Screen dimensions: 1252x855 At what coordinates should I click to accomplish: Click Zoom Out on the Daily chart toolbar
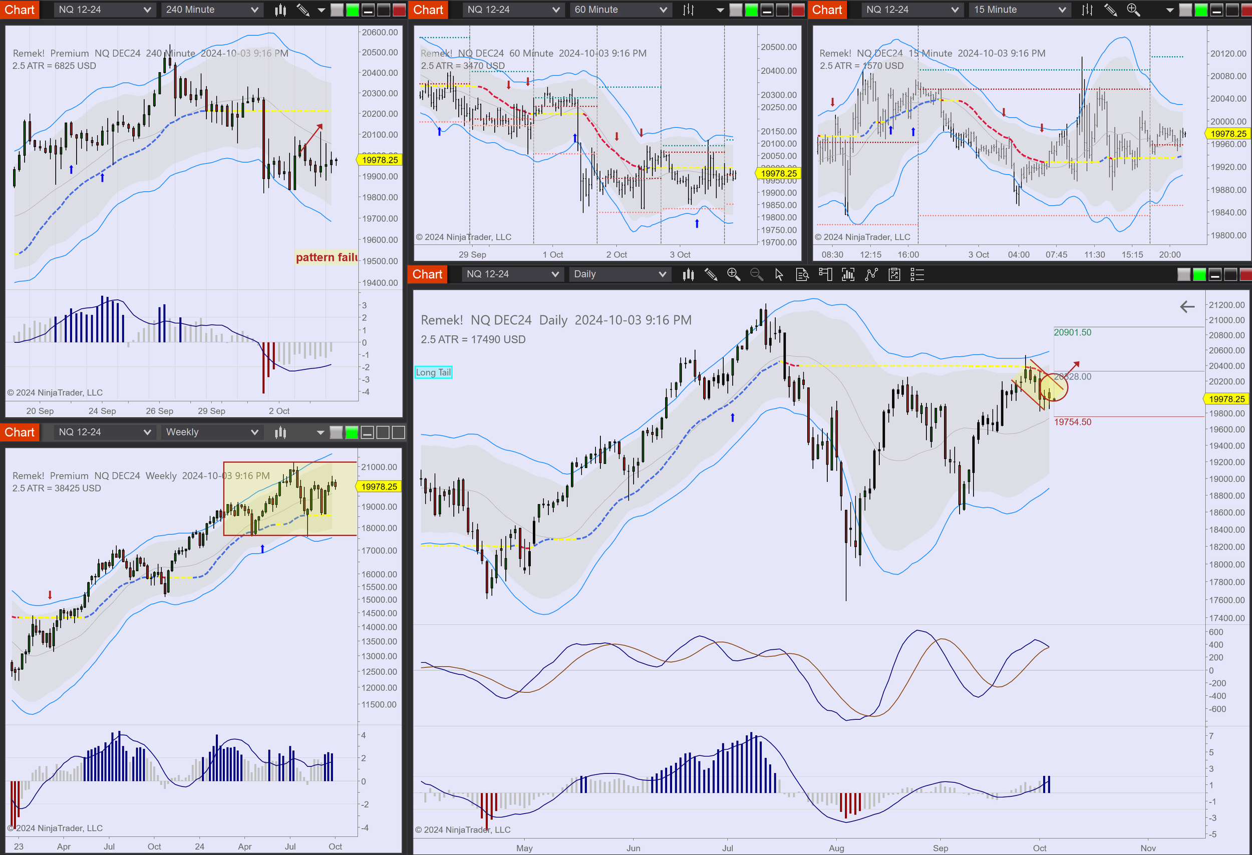coord(756,275)
